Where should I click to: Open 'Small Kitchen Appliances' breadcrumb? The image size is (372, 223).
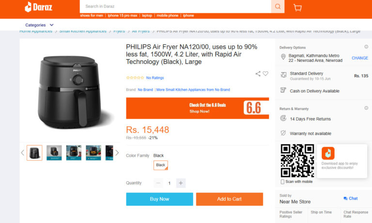[x=83, y=31]
